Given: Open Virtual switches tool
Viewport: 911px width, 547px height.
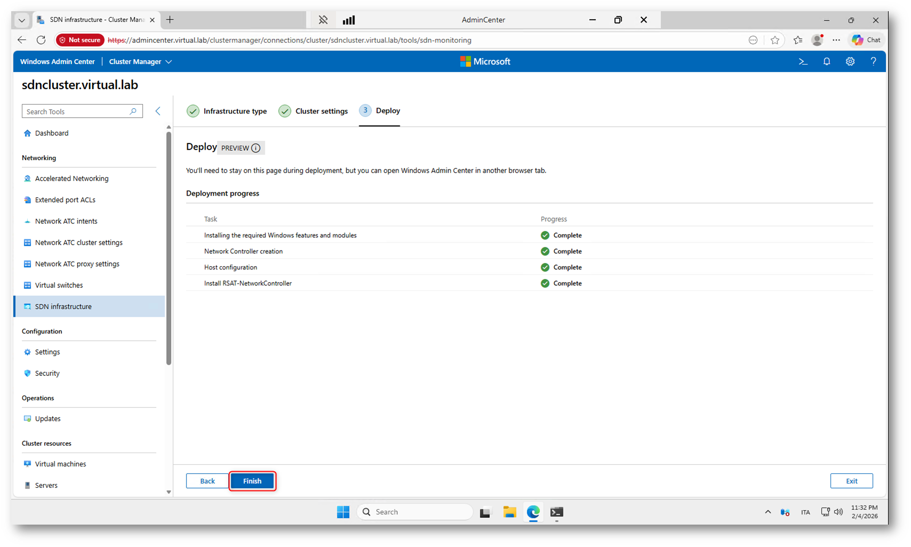Looking at the screenshot, I should coord(59,285).
